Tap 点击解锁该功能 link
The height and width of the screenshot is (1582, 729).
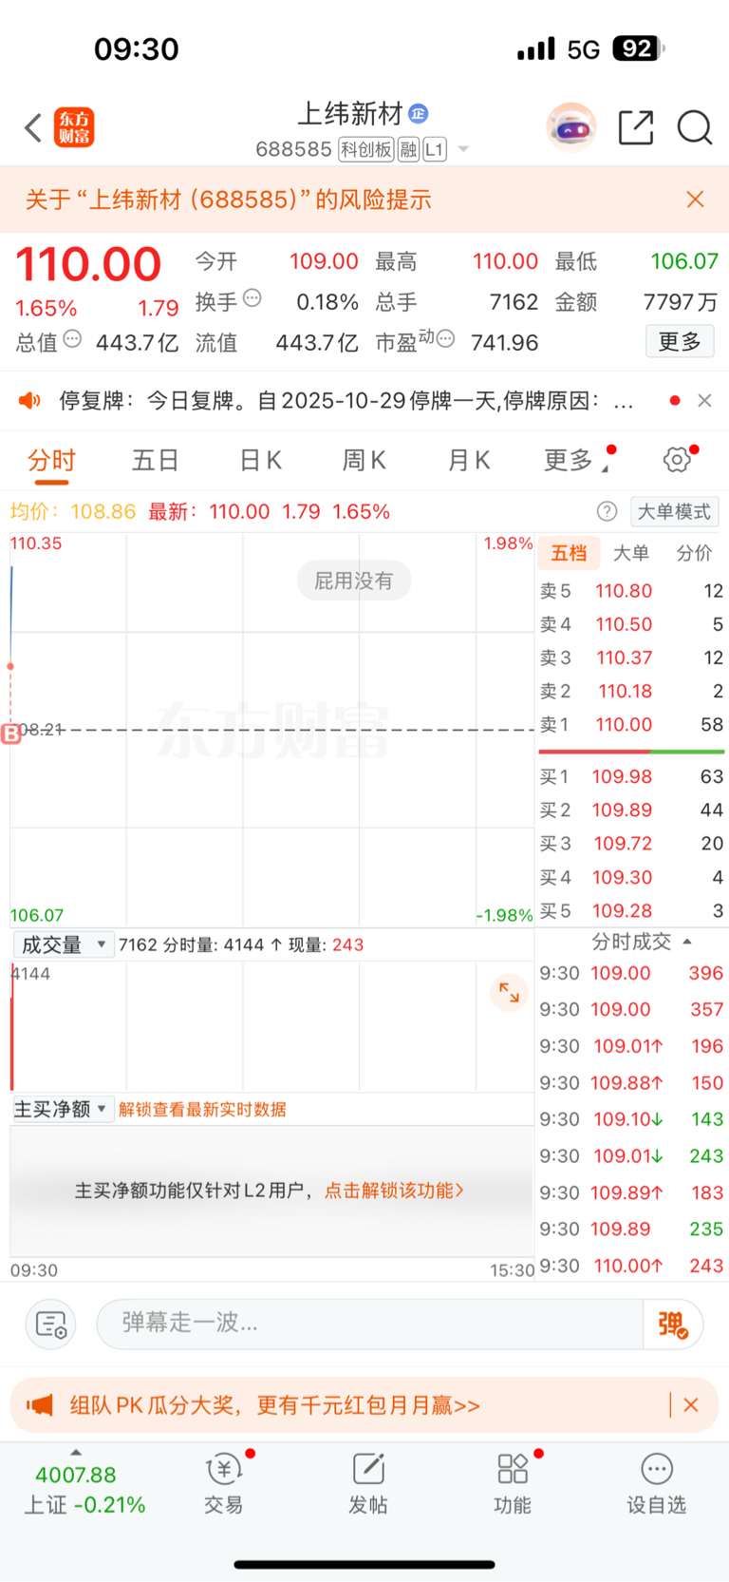pos(394,1191)
